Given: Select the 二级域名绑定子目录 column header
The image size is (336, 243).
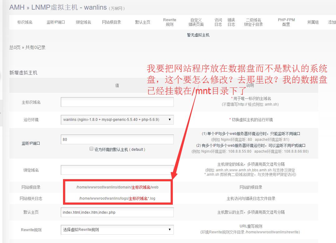Looking at the screenshot, I should [253, 22].
